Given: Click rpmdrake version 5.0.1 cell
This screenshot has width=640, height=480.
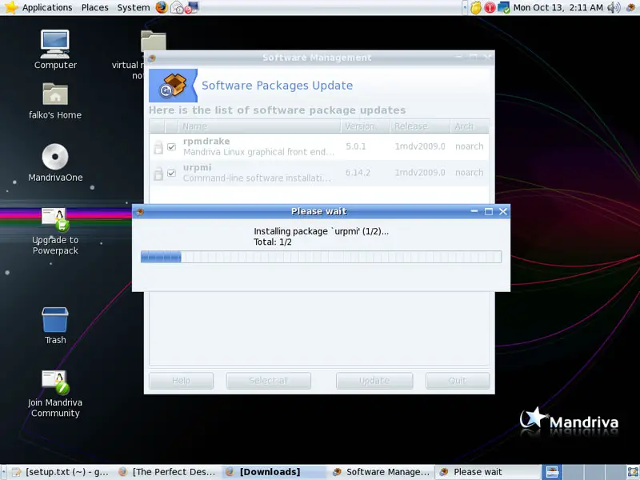Looking at the screenshot, I should coord(356,146).
